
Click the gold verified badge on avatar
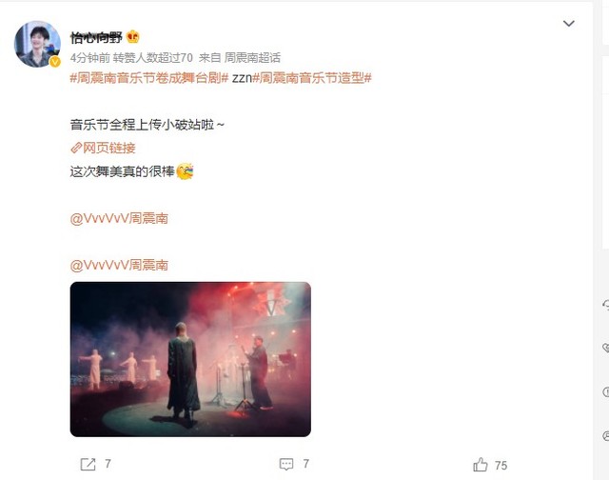pos(55,61)
